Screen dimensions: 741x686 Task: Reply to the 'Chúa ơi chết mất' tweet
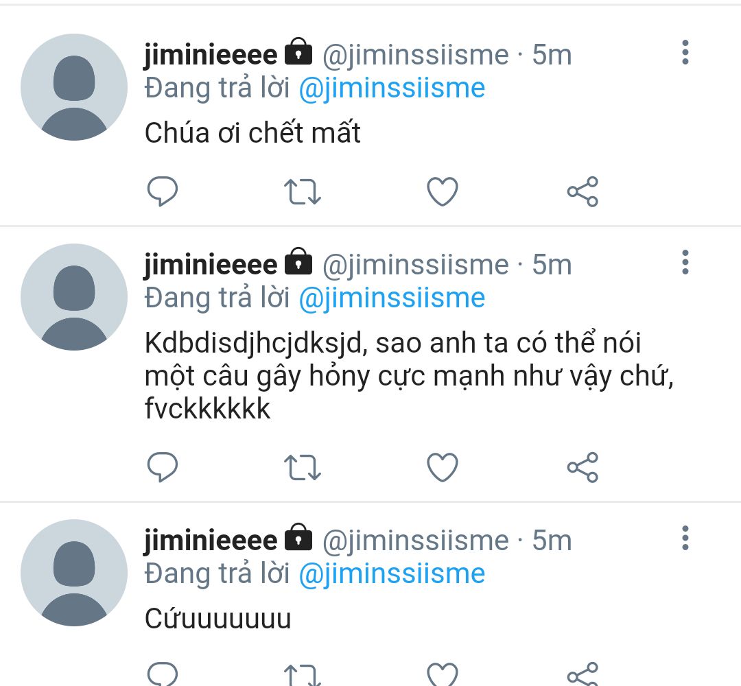(x=163, y=191)
